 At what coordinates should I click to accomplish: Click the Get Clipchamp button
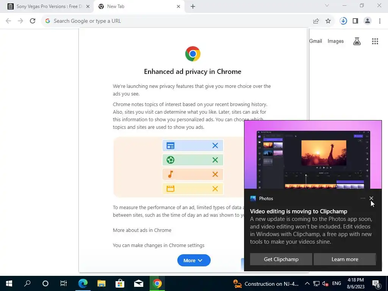pos(281,259)
